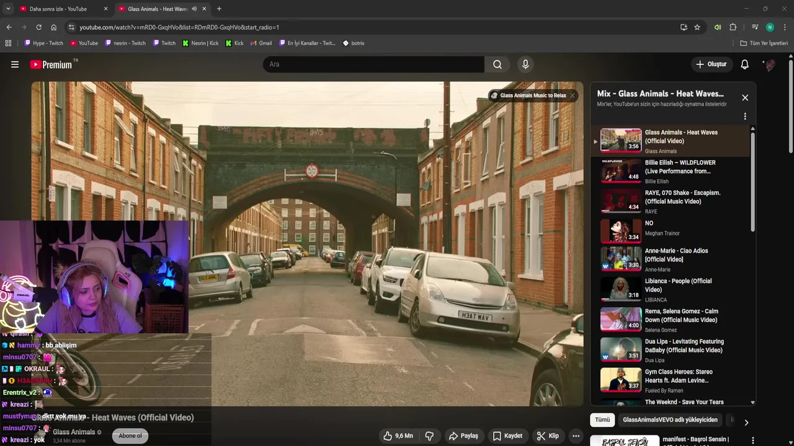View site information icon in address bar
The image size is (794, 446).
[x=71, y=27]
